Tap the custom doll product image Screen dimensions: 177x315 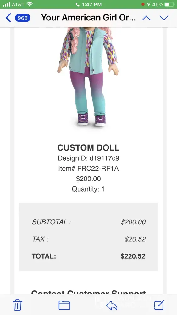[x=88, y=77]
